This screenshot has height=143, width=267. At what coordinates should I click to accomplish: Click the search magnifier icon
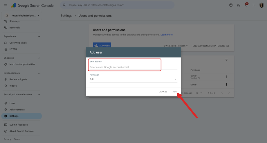tap(64, 5)
